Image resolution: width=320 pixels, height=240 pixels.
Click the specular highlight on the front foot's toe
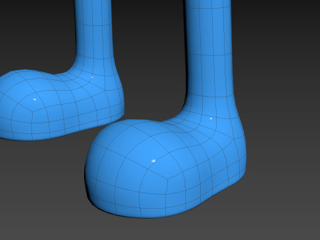point(153,161)
